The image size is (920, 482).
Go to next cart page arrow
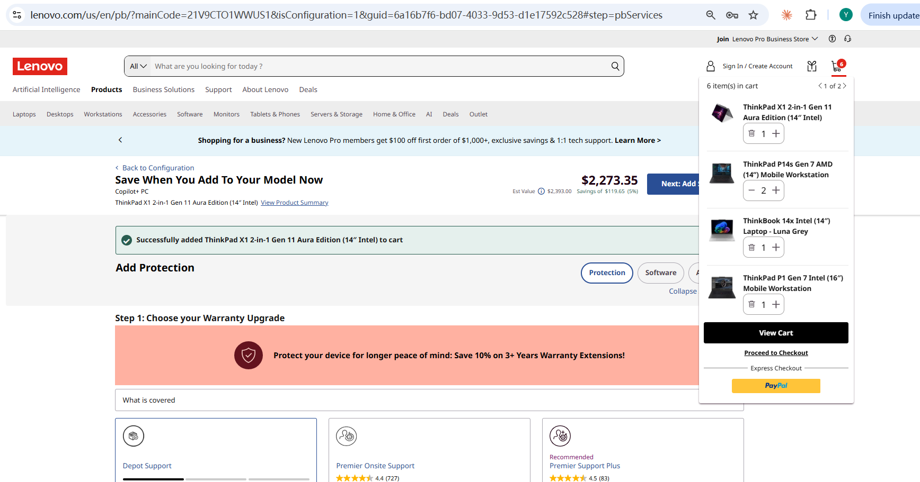pyautogui.click(x=845, y=86)
